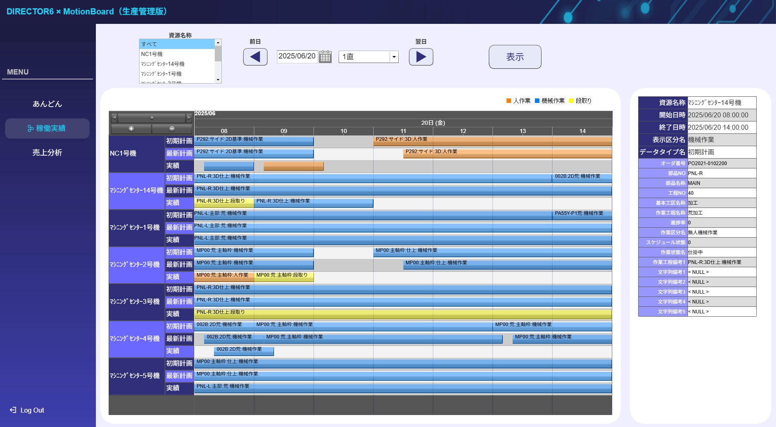This screenshot has height=427, width=776.
Task: Open the 売上分析 menu item
Action: tap(47, 152)
